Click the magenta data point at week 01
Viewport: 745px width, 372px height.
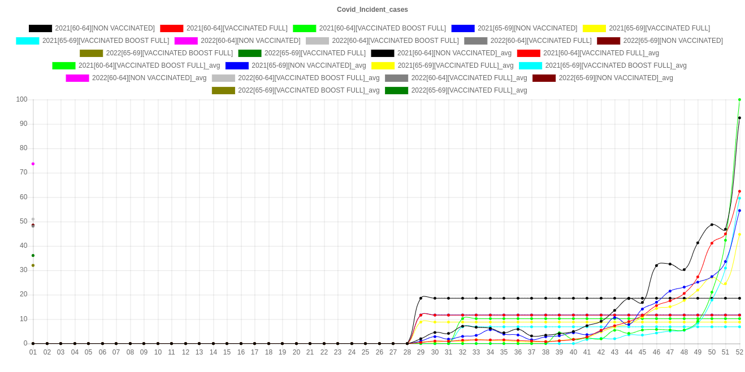point(33,164)
